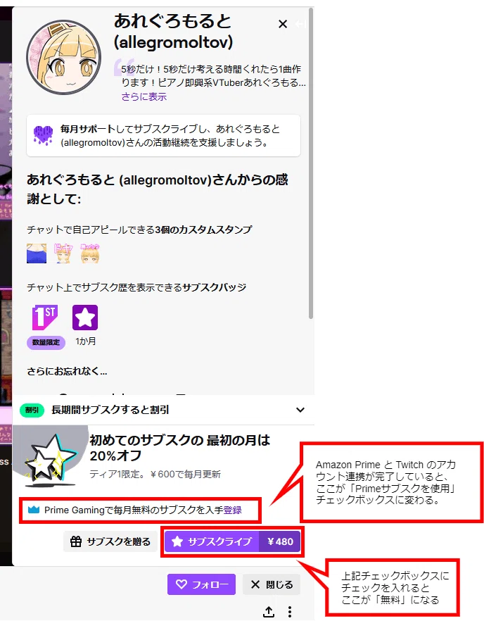Viewport: 484px width, 621px height.
Task: Click the 登録 link for Prime Gaming
Action: [233, 510]
